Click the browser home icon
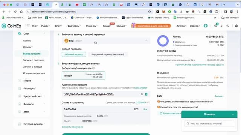This screenshot has width=241, height=135. (x=21, y=12)
